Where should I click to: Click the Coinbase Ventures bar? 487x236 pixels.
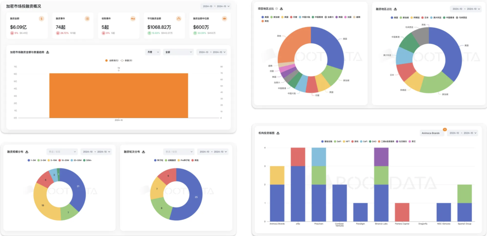click(x=340, y=203)
